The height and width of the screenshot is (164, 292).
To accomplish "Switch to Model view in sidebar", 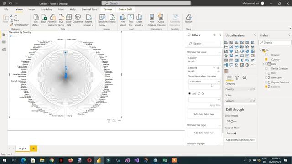I will point(4,50).
